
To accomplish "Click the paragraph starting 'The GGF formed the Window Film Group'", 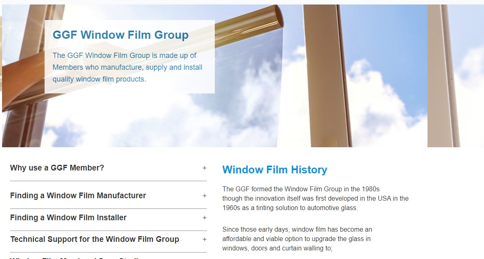I will [315, 198].
